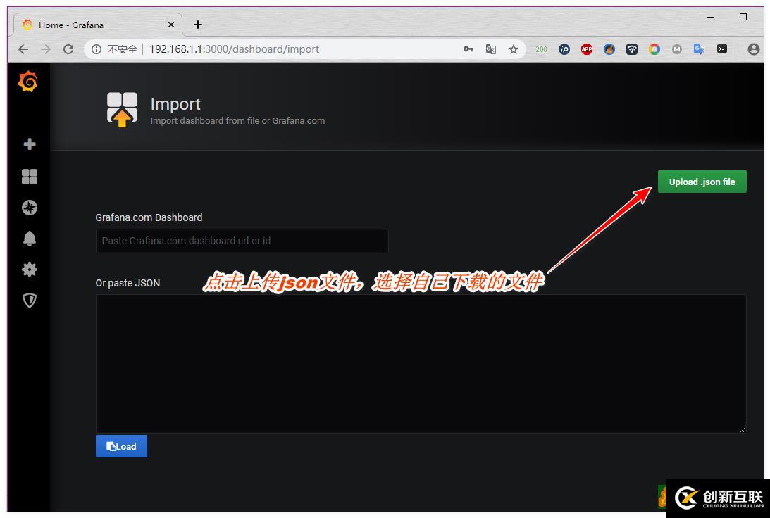Click the IP extension icon
This screenshot has height=518, width=770.
[x=564, y=49]
